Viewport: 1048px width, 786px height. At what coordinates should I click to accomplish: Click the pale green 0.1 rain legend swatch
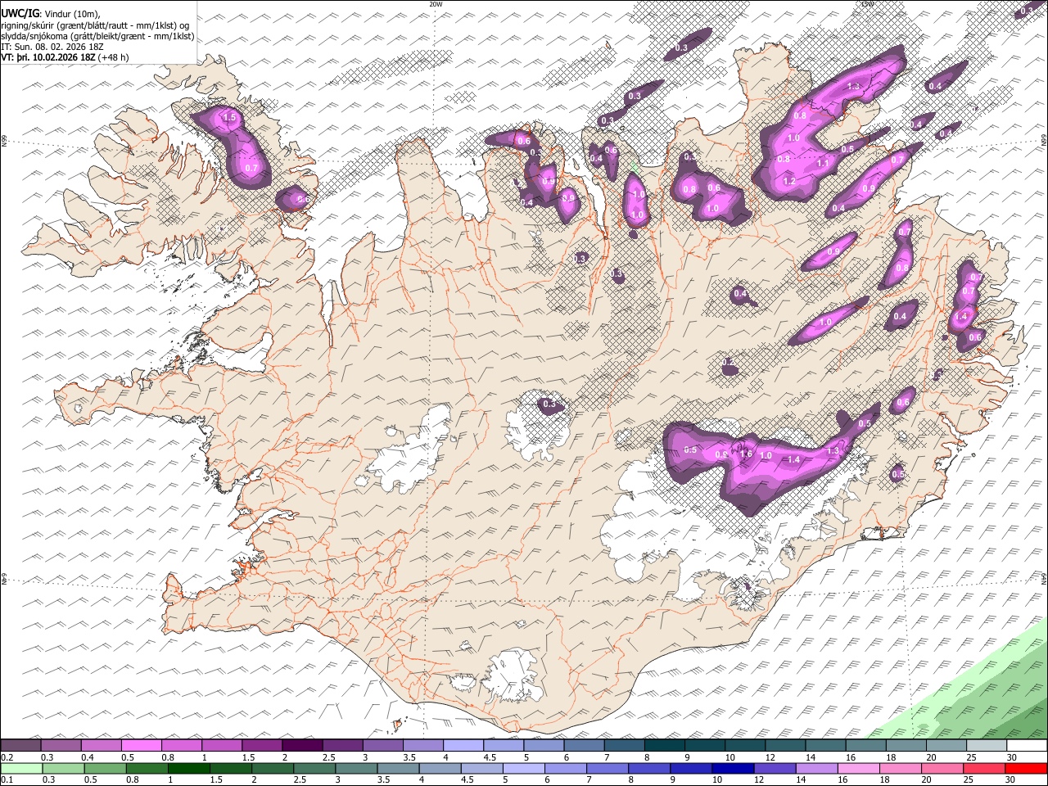(21, 769)
